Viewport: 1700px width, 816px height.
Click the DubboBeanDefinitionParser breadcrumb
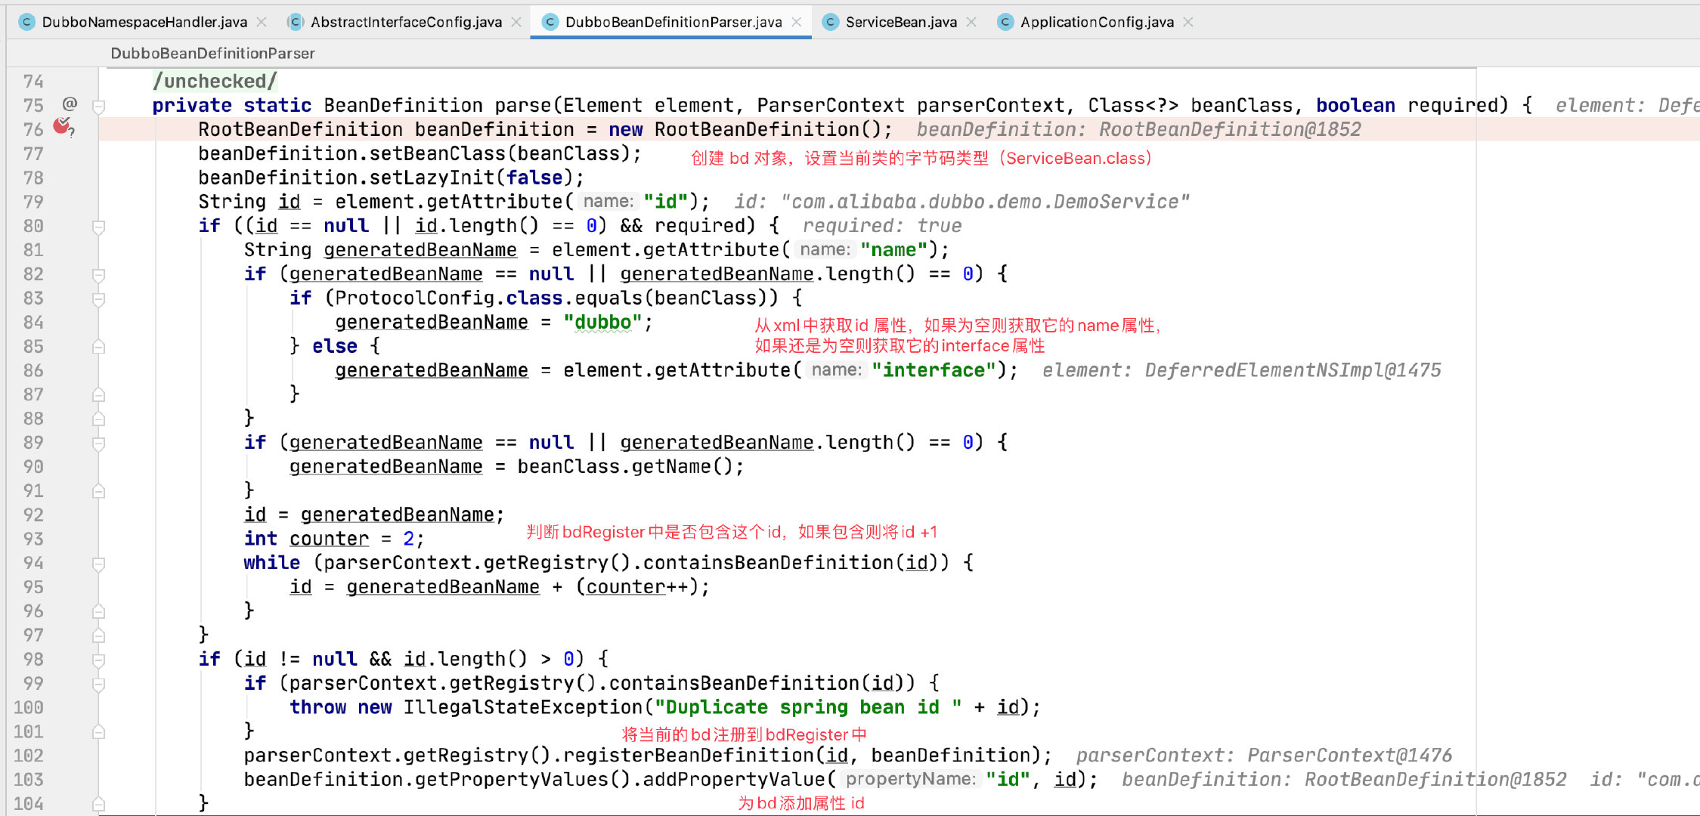(212, 53)
